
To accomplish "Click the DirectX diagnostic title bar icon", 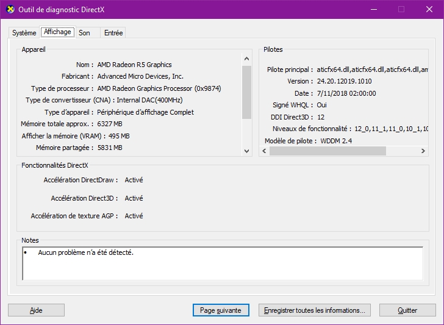I will 10,9.
